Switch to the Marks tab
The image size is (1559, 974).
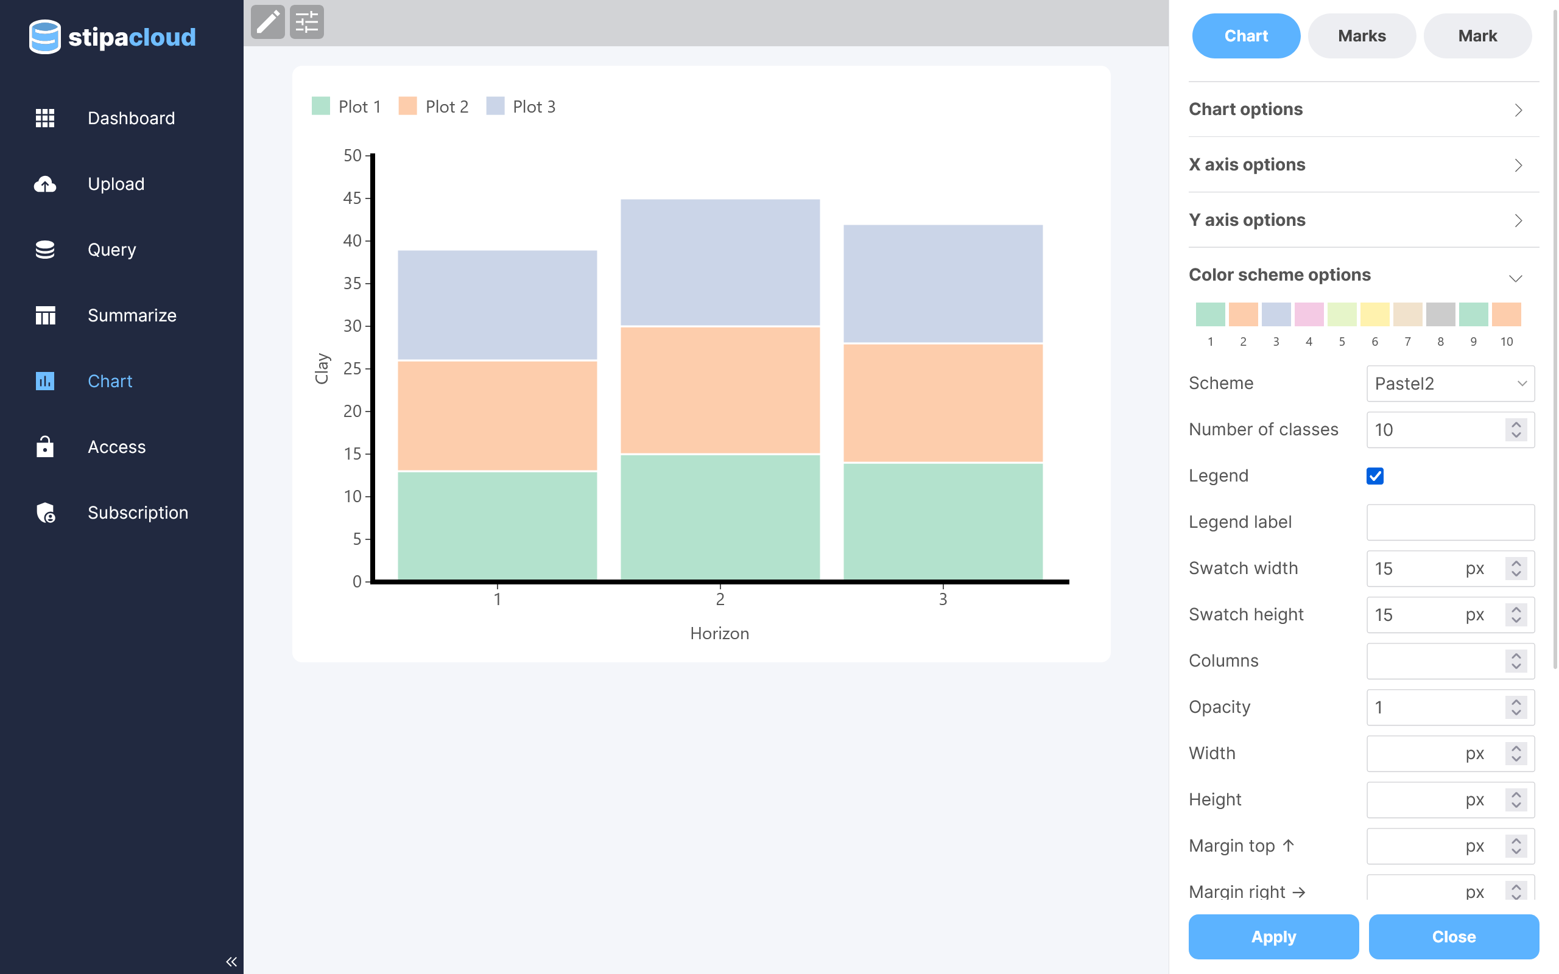tap(1361, 36)
